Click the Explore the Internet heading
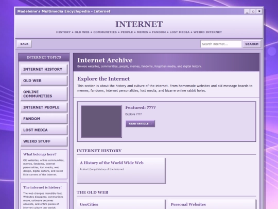This screenshot has height=209, width=278. (x=103, y=79)
